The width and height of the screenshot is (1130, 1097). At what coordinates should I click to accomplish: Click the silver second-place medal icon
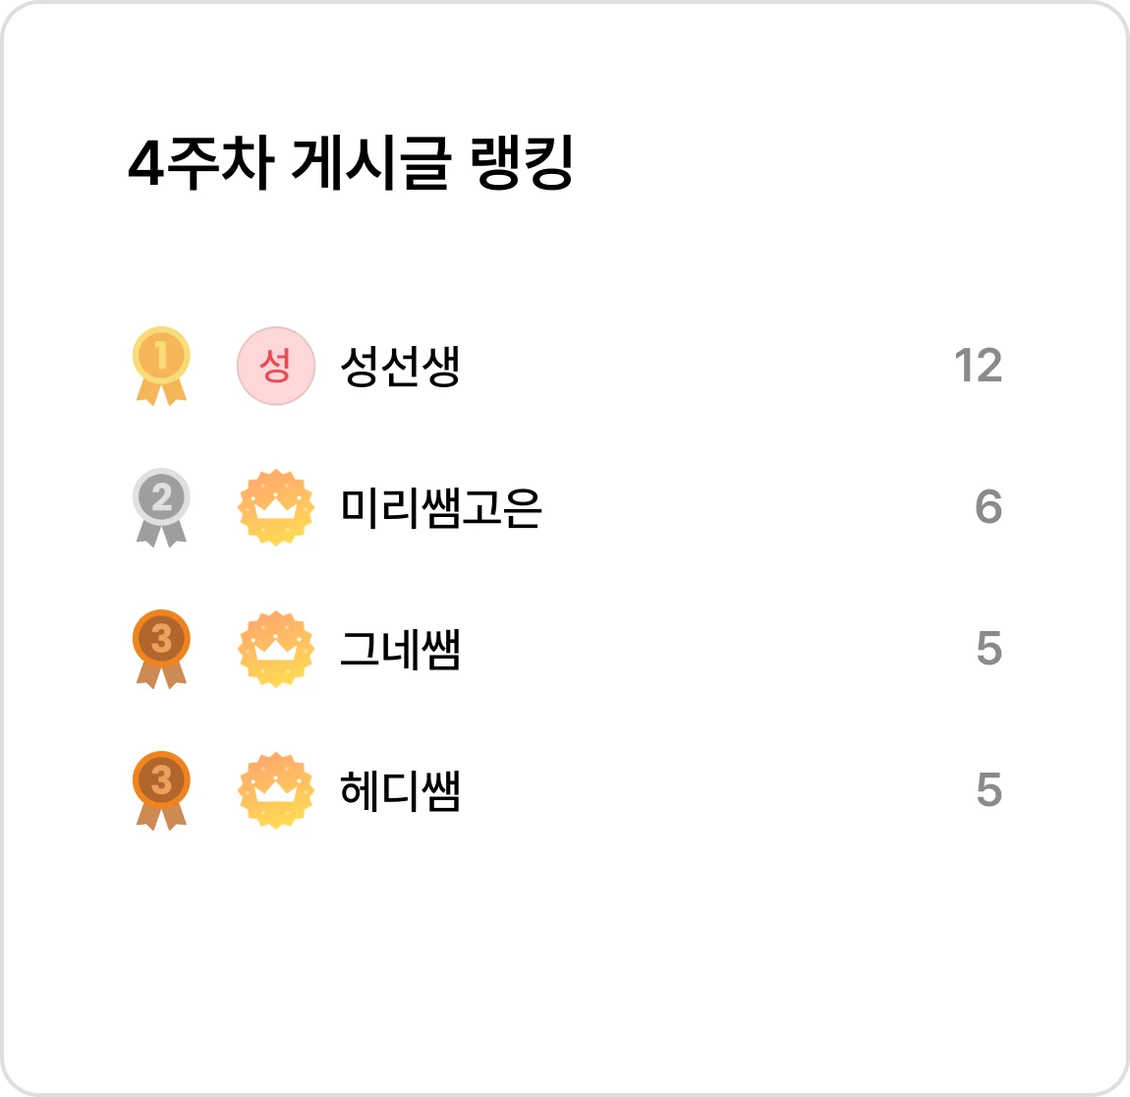(161, 507)
